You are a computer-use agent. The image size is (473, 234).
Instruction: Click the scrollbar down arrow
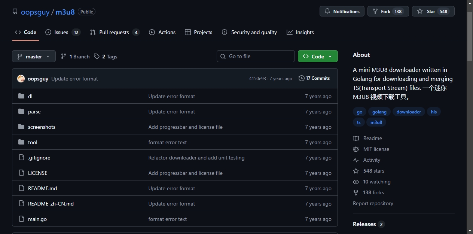pyautogui.click(x=470, y=231)
